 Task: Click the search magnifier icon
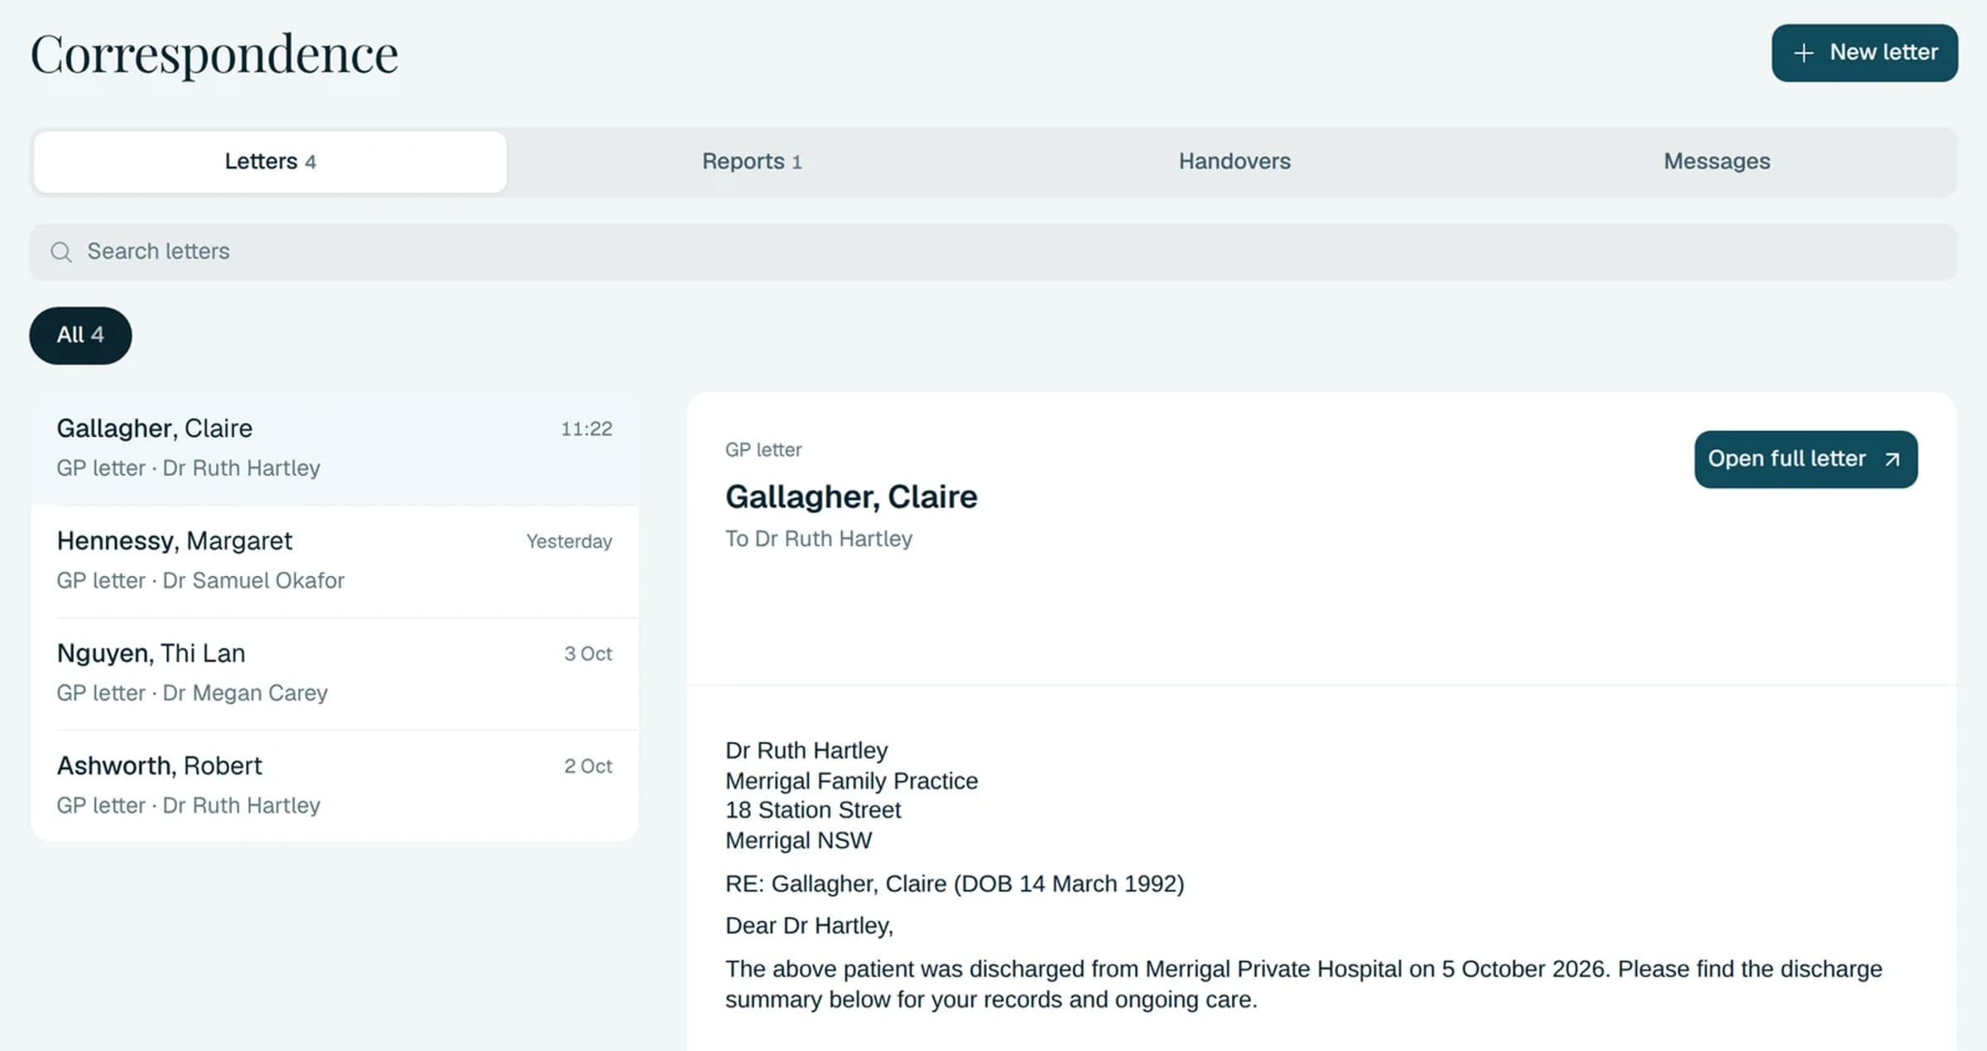[x=61, y=252]
